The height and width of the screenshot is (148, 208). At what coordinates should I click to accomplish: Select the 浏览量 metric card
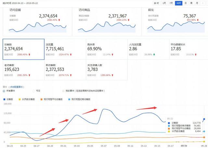(x=65, y=49)
